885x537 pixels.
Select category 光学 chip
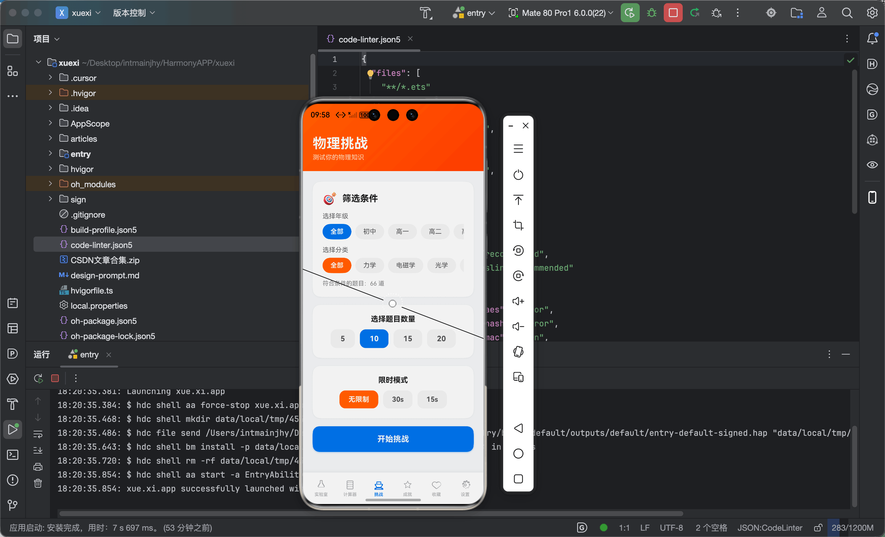tap(442, 265)
